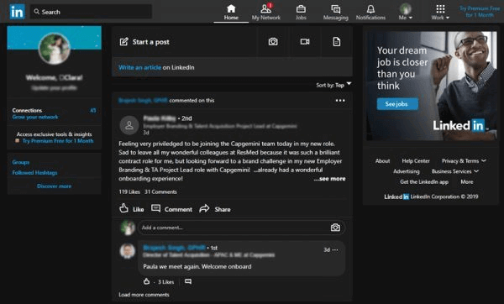Open Groups in the sidebar

click(20, 162)
